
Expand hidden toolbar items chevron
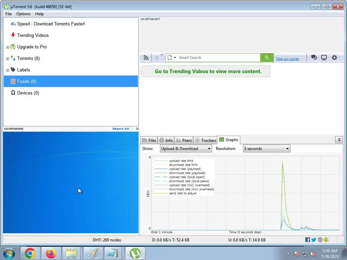coord(162,55)
